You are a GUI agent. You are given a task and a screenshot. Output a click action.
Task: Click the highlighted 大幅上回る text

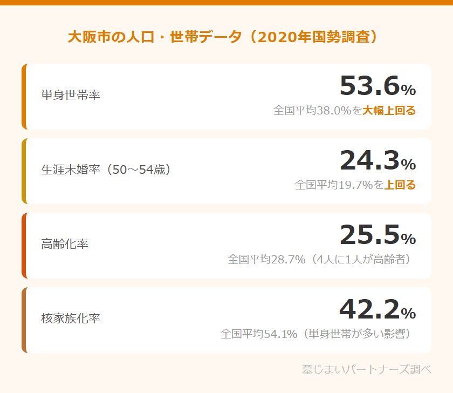[x=389, y=111]
